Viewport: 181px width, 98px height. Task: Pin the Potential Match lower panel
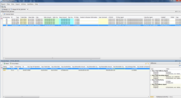(x=178, y=61)
